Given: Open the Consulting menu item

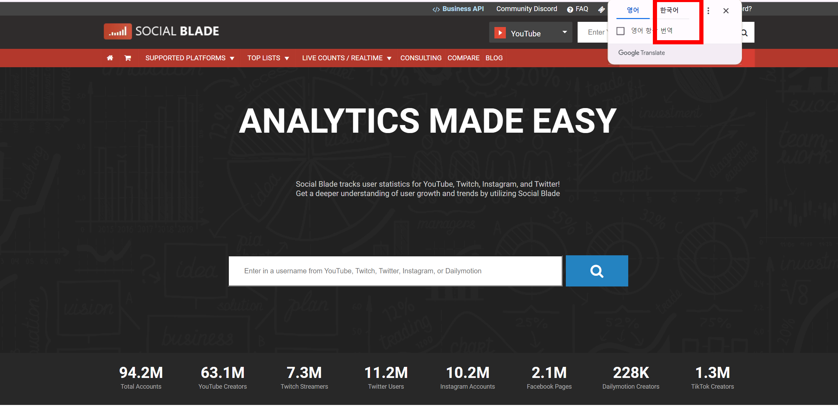Looking at the screenshot, I should [x=421, y=58].
